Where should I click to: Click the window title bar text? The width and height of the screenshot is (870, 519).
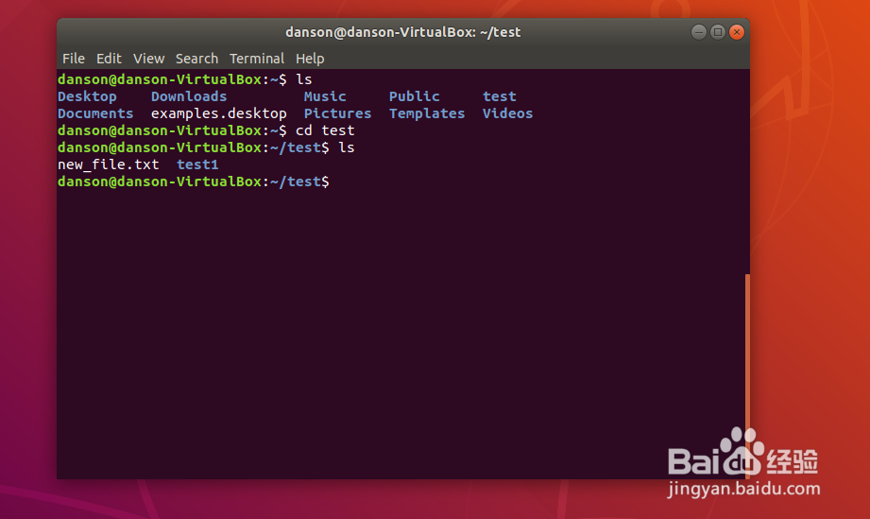402,32
